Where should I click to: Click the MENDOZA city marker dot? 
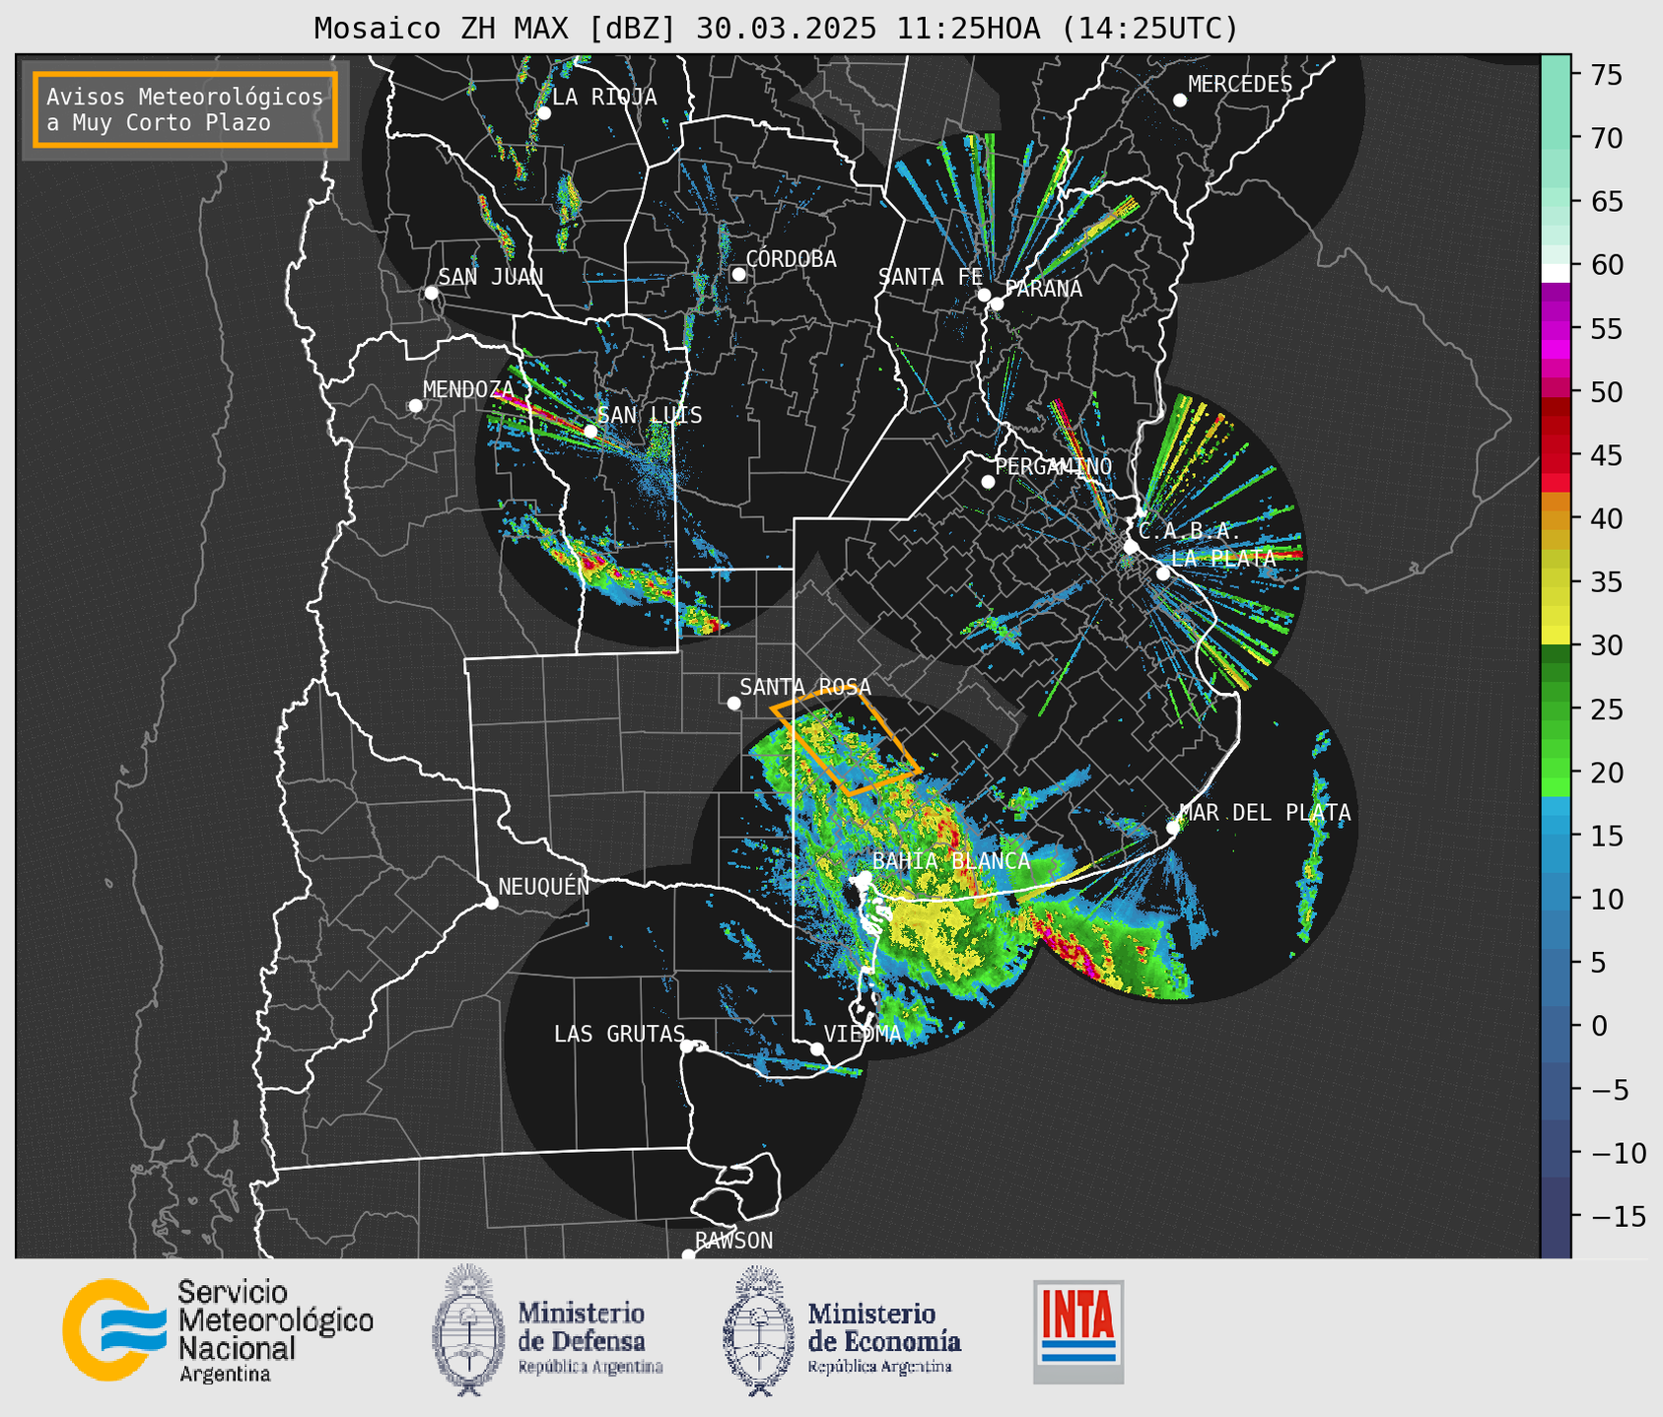(415, 406)
